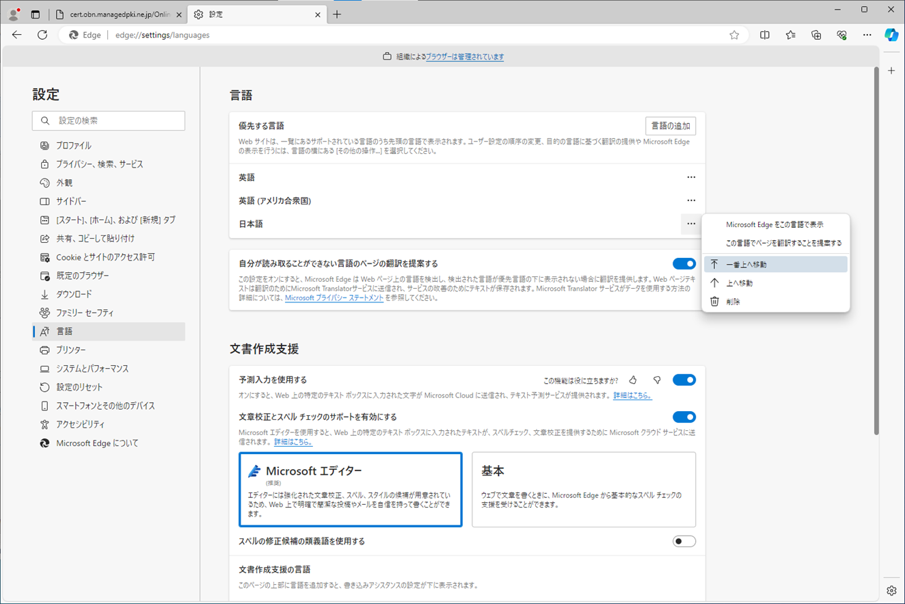Open ブラウザーは管理されています link
Viewport: 905px width, 604px height.
[465, 57]
